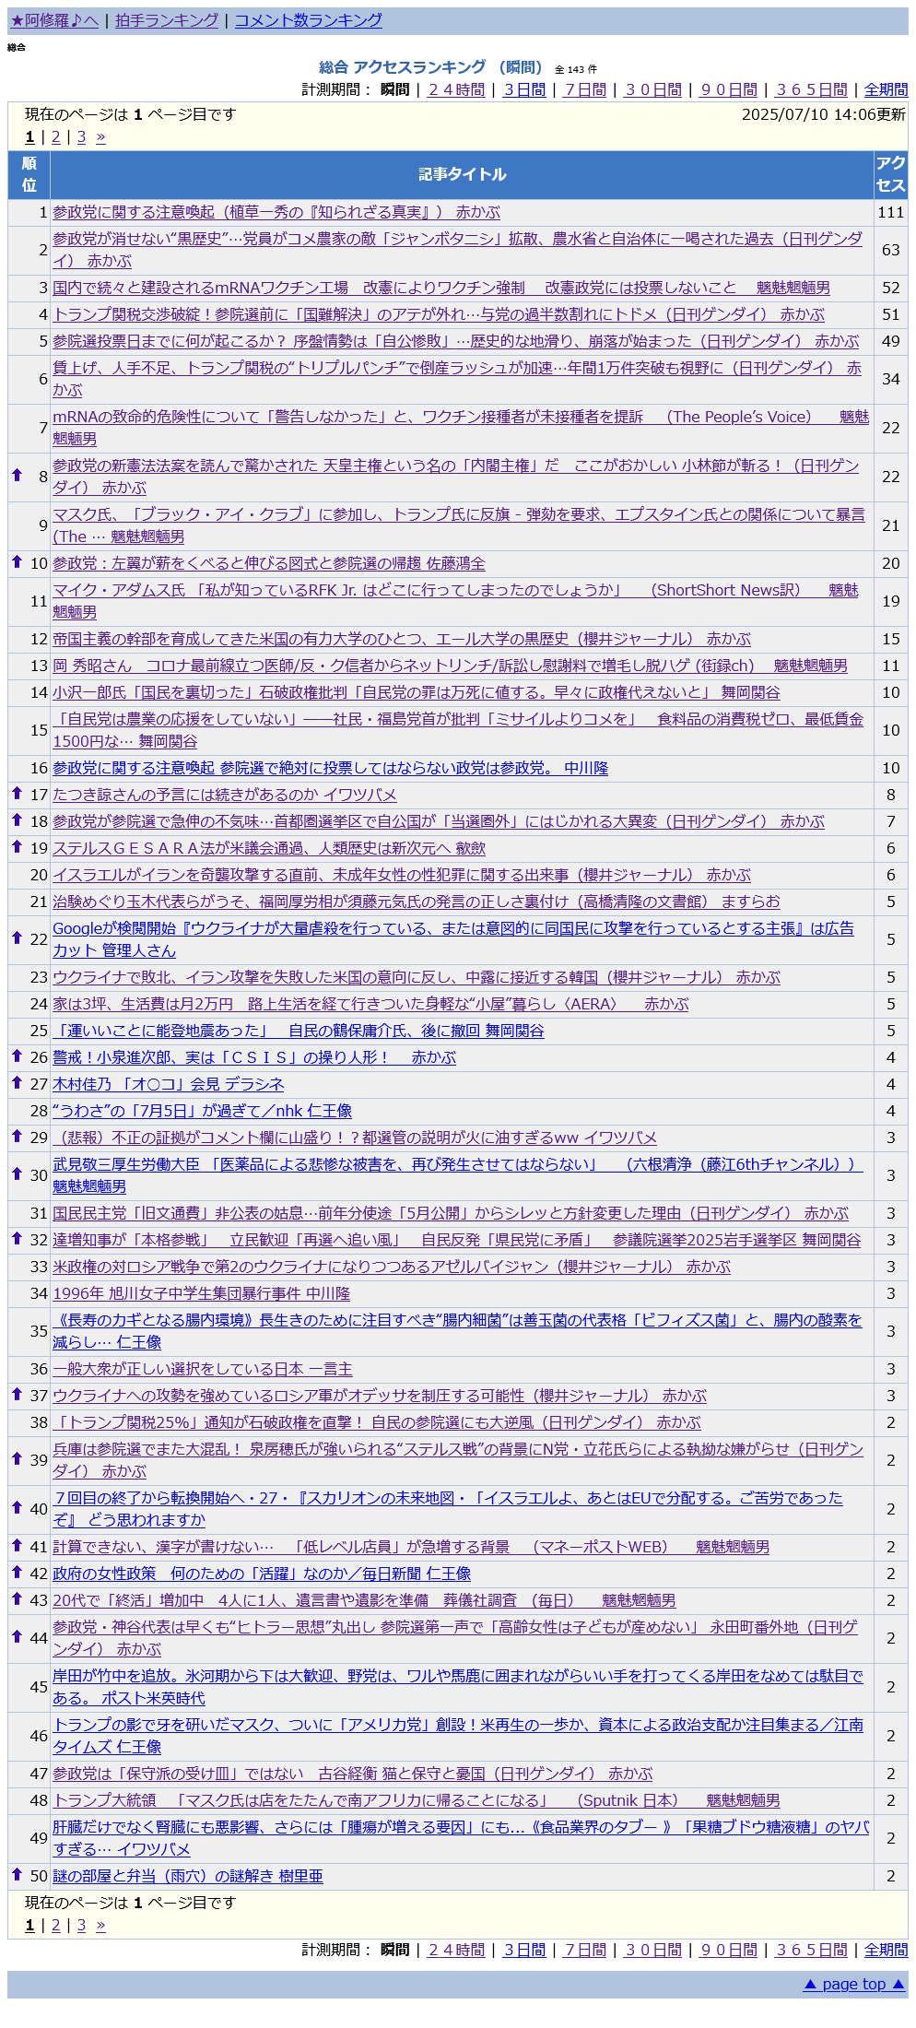Choose 365日間 period above the table
916x2028 pixels.
(812, 89)
